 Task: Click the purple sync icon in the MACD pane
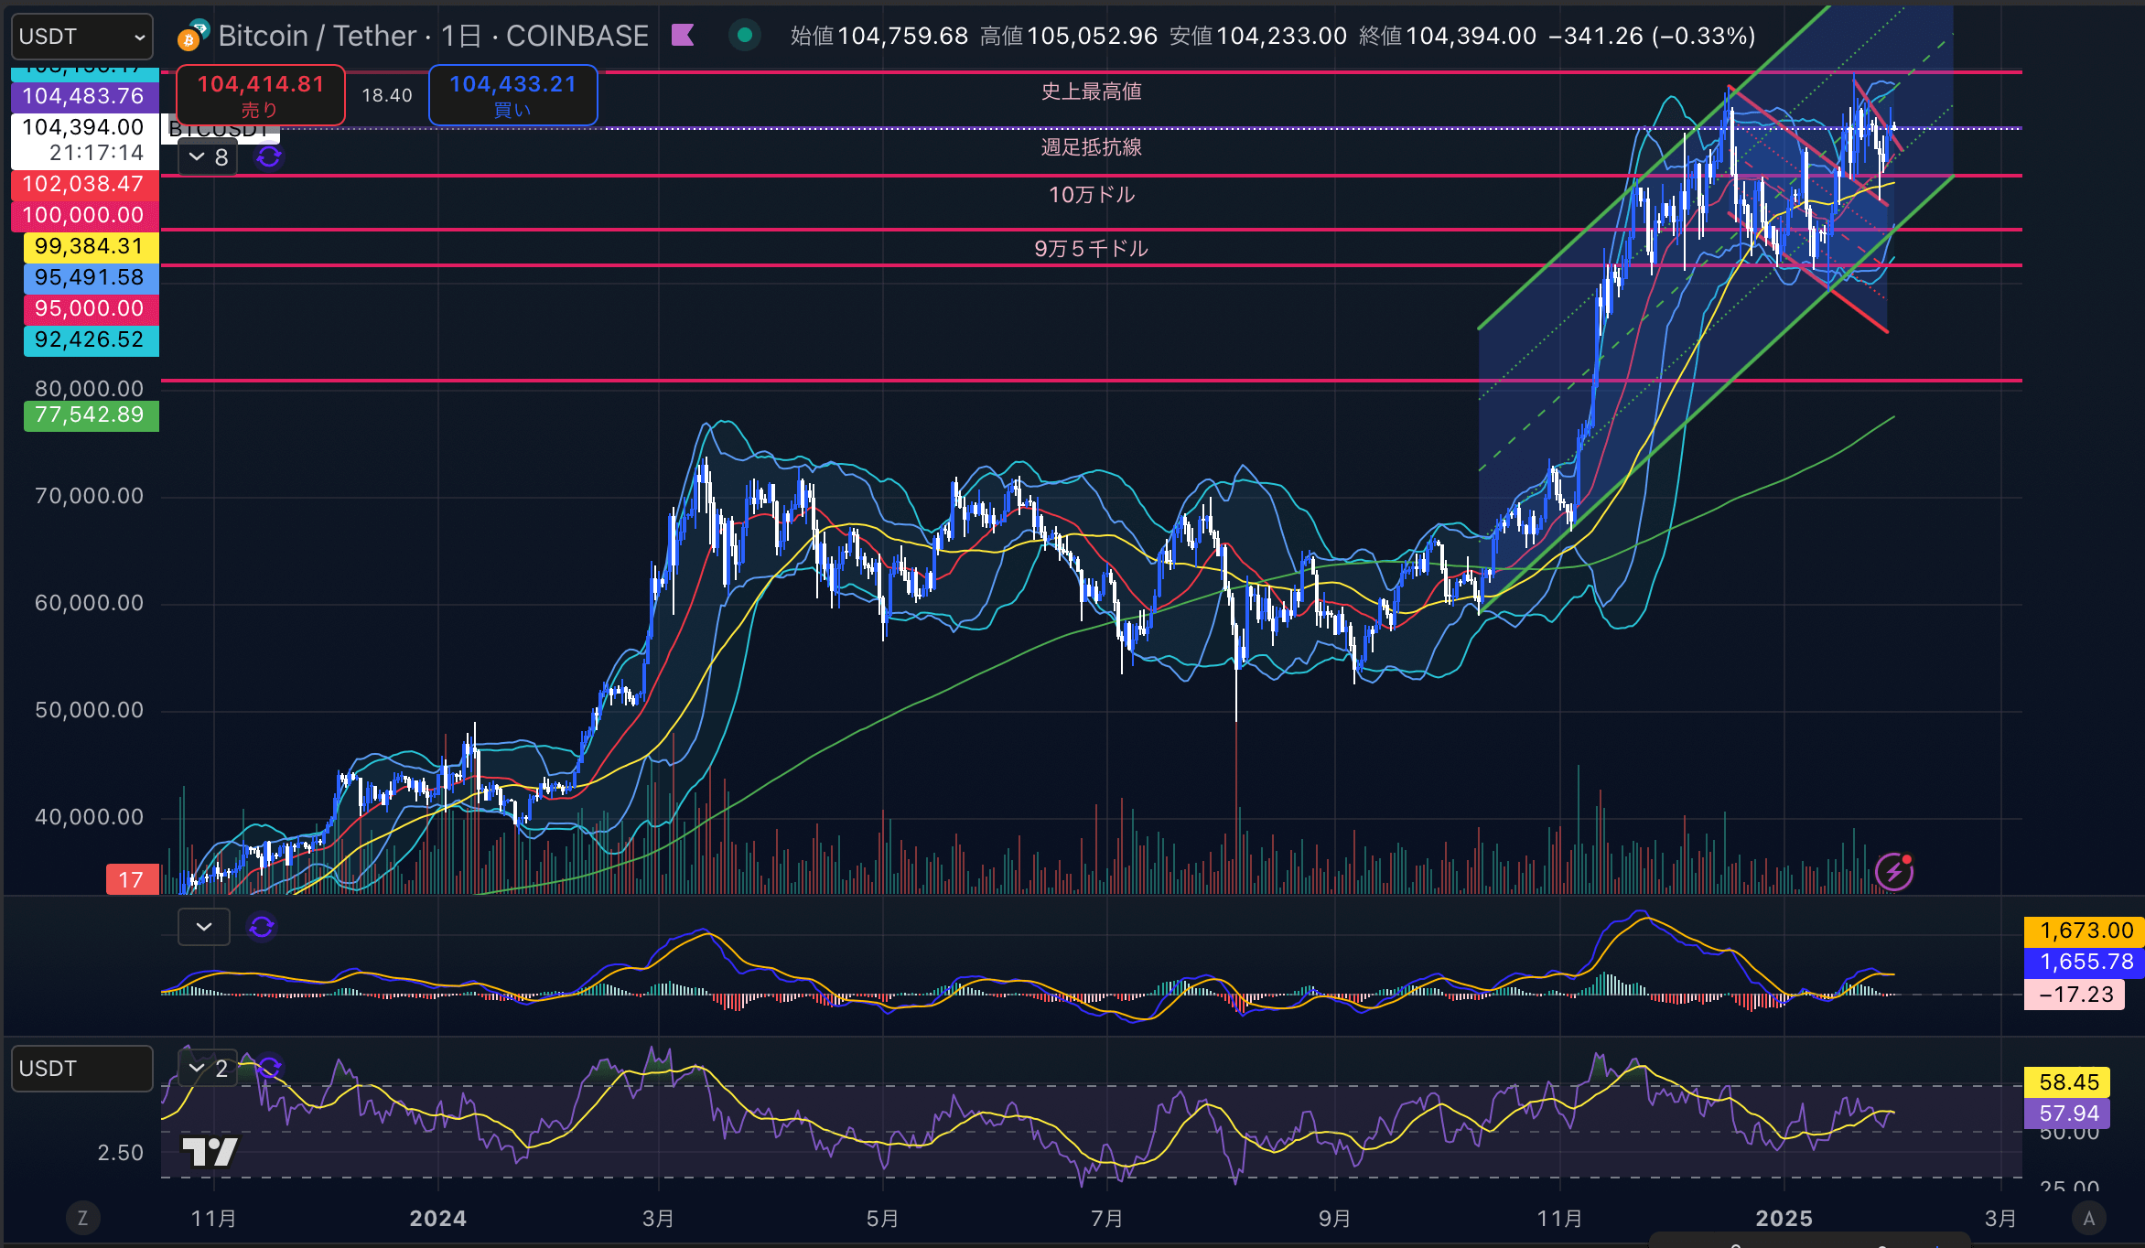click(x=262, y=927)
